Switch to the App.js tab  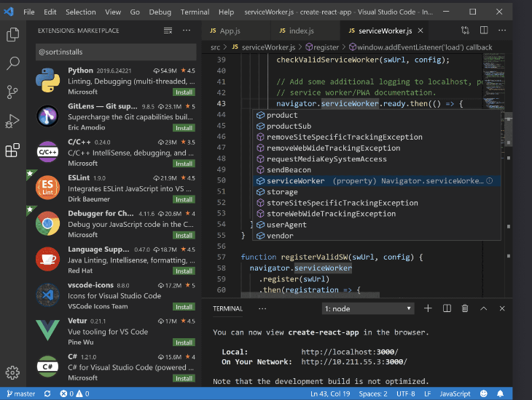(x=236, y=31)
